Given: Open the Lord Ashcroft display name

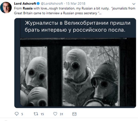Looking at the screenshot, I should tap(25, 4).
